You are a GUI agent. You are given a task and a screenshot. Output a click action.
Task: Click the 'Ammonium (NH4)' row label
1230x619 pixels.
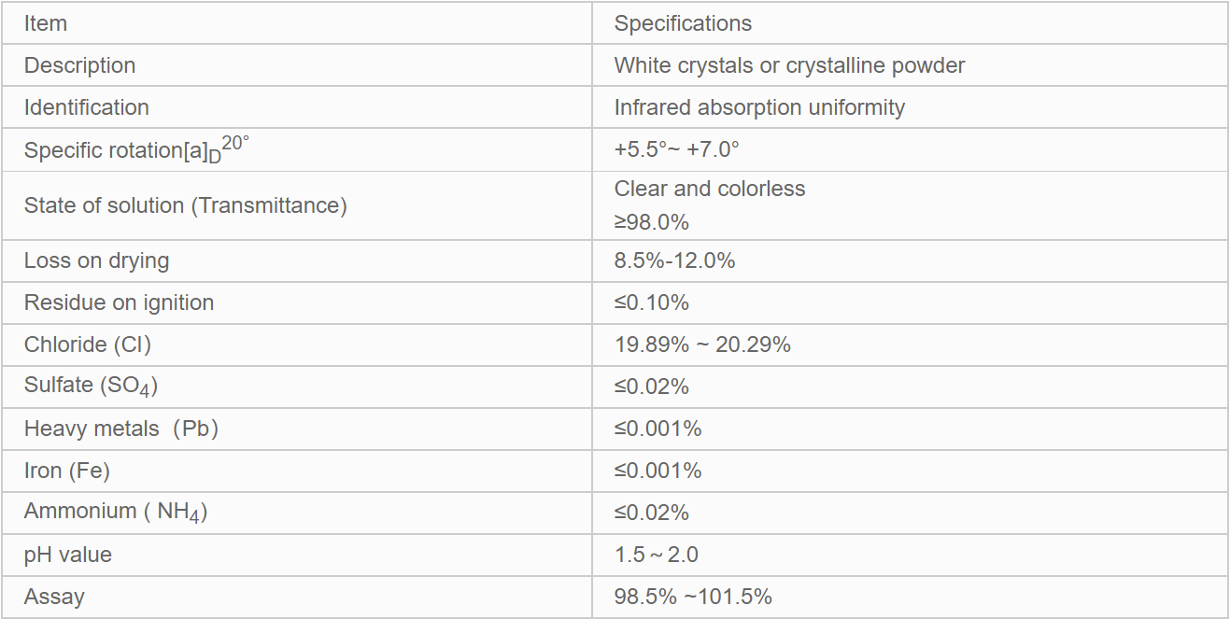115,512
